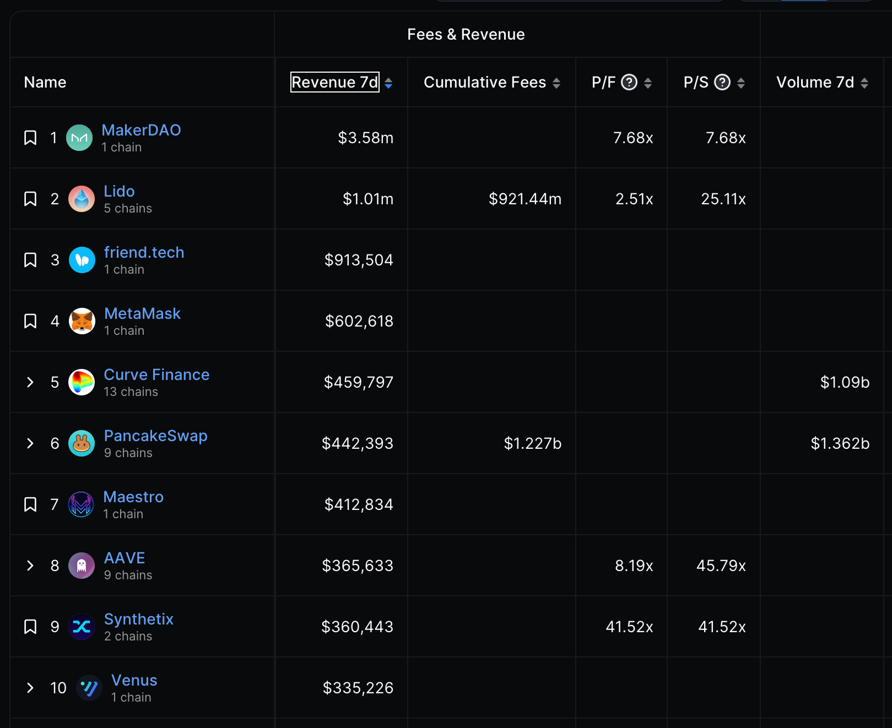Open the MakerDAO protocol page
Viewport: 892px width, 728px height.
(141, 130)
